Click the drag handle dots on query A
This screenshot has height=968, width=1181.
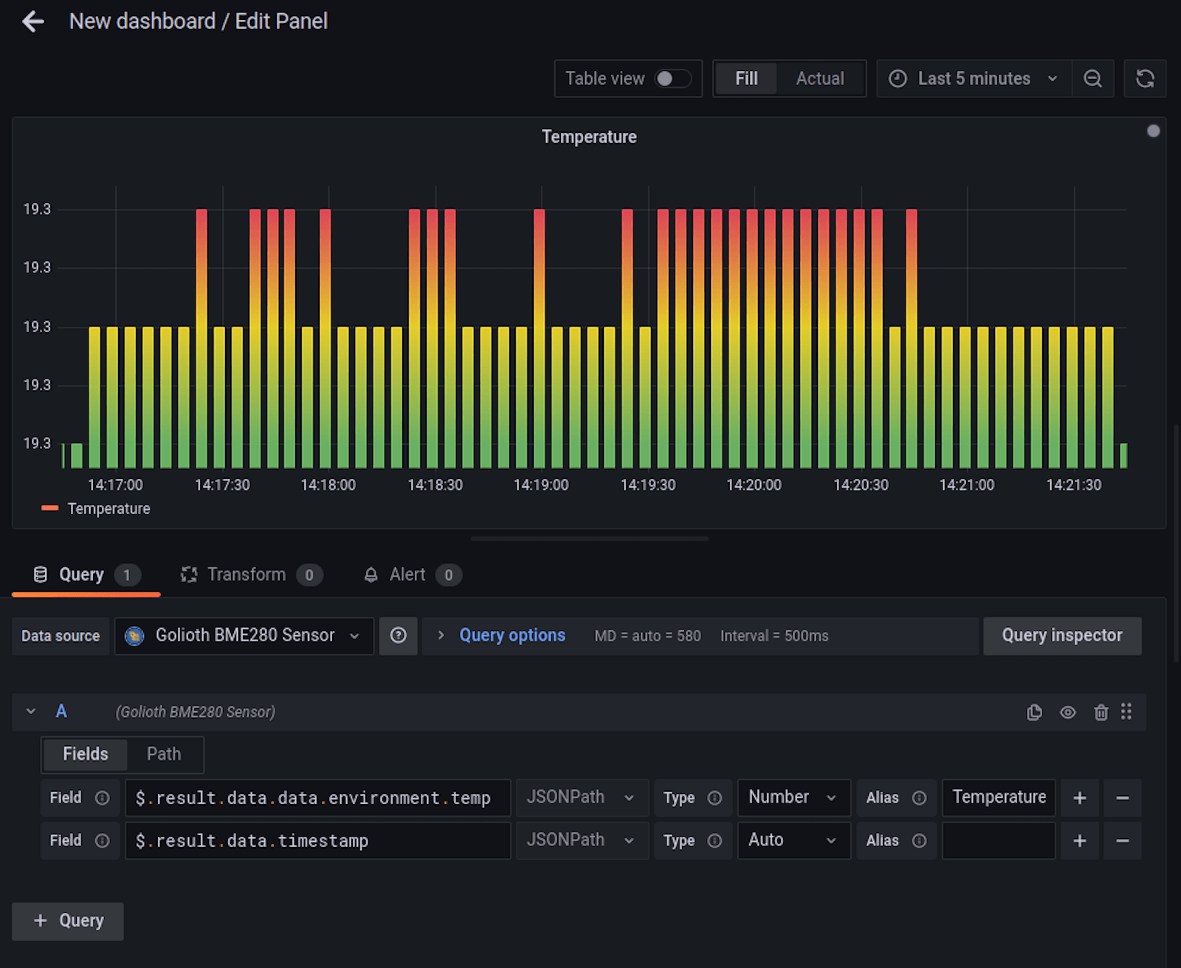pos(1127,712)
